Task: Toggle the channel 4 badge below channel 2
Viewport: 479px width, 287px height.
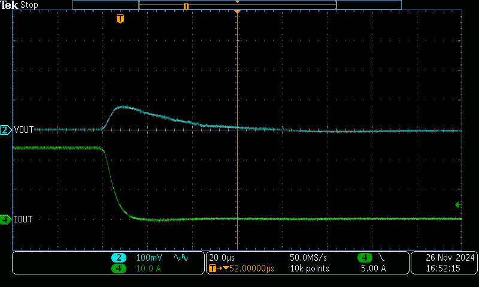Action: [x=119, y=268]
